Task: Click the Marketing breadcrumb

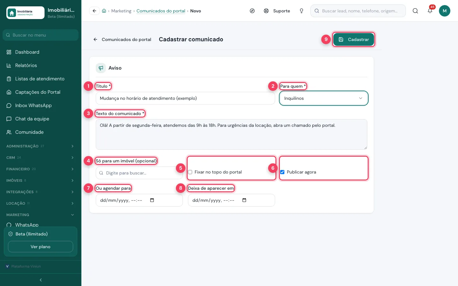Action: 121,11
